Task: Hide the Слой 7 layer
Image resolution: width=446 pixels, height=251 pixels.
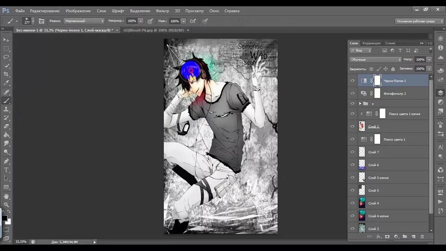Action: pos(352,152)
